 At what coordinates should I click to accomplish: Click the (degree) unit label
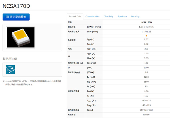tap(92, 63)
